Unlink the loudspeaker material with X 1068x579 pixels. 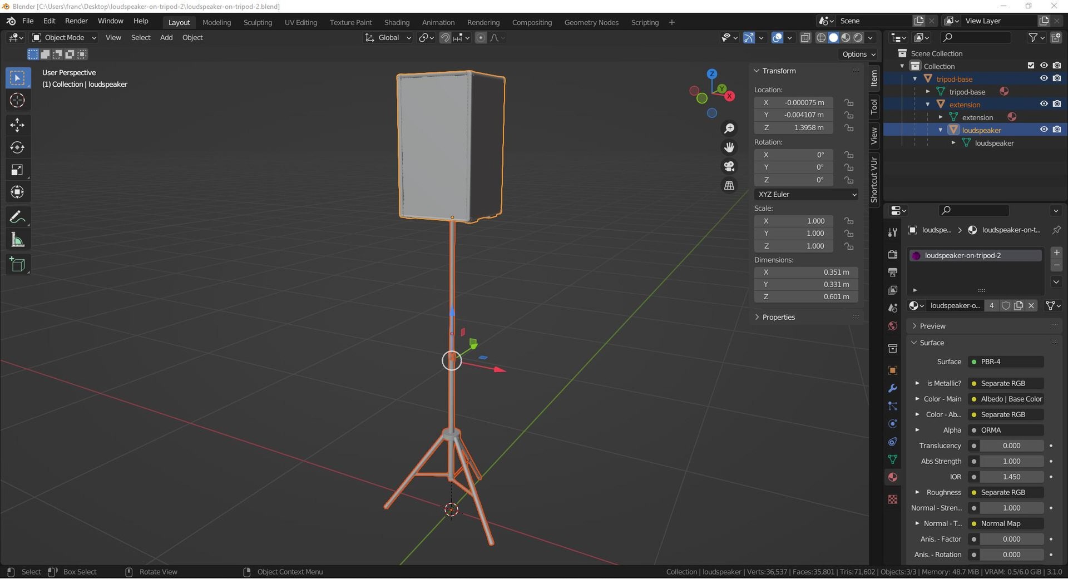tap(1031, 305)
